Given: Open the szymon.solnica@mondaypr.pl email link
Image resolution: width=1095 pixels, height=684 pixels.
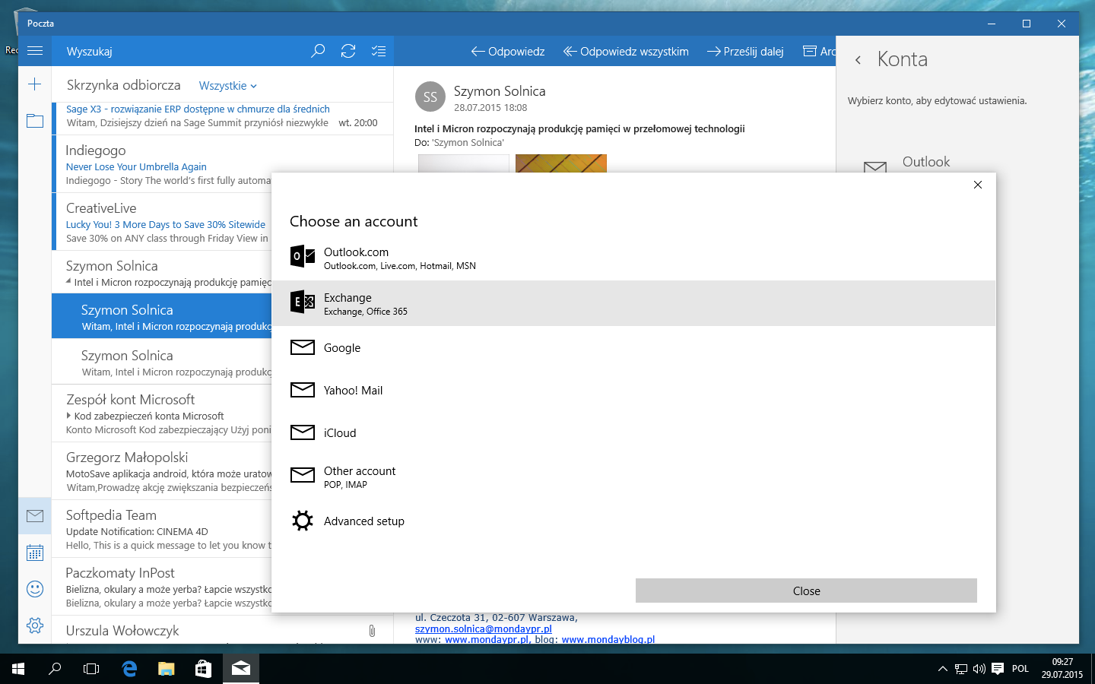Looking at the screenshot, I should point(484,629).
